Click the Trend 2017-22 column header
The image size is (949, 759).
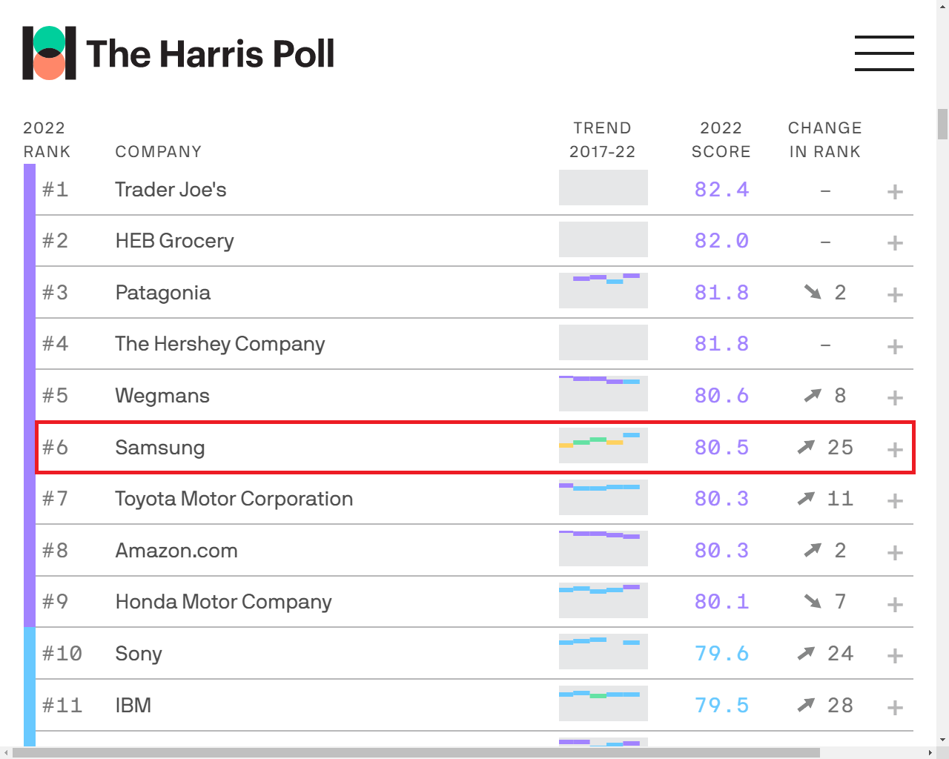point(602,140)
